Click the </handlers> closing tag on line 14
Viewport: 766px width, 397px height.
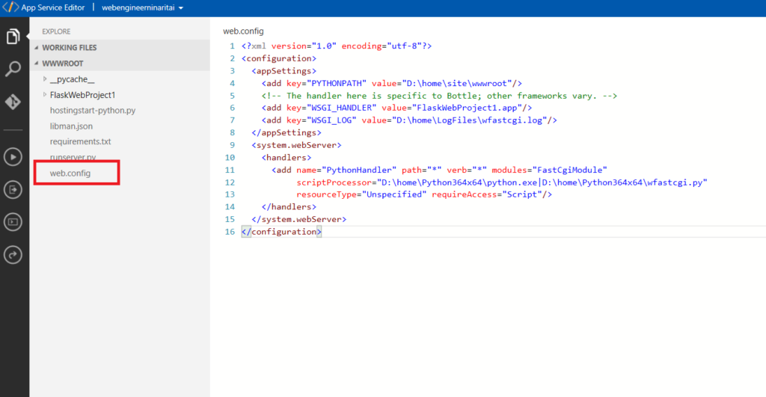289,206
